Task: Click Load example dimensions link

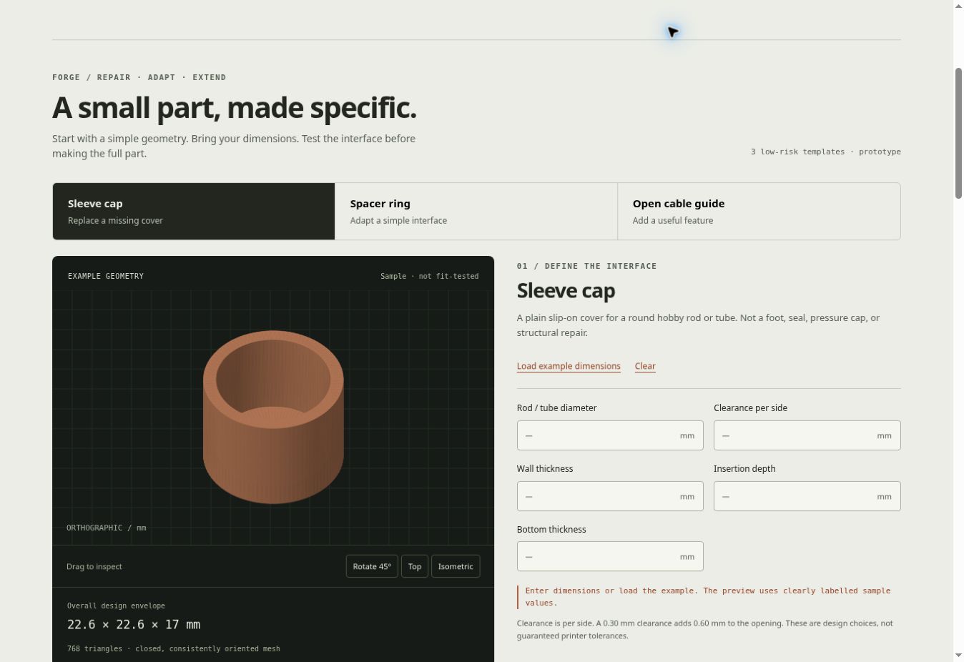Action: point(569,366)
